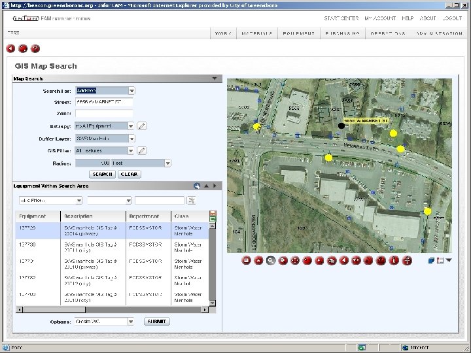Click the Internet zone indicator in the status bar
Screen dimensions: 471x353
coord(416,348)
